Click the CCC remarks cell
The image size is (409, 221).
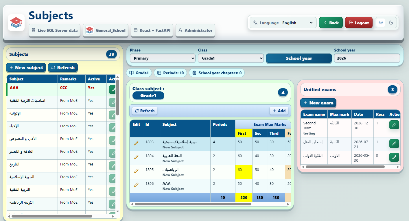pos(71,89)
